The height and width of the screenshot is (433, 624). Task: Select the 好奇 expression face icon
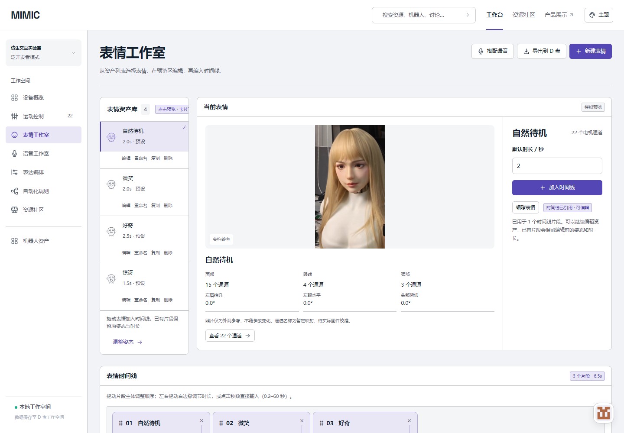coord(111,231)
